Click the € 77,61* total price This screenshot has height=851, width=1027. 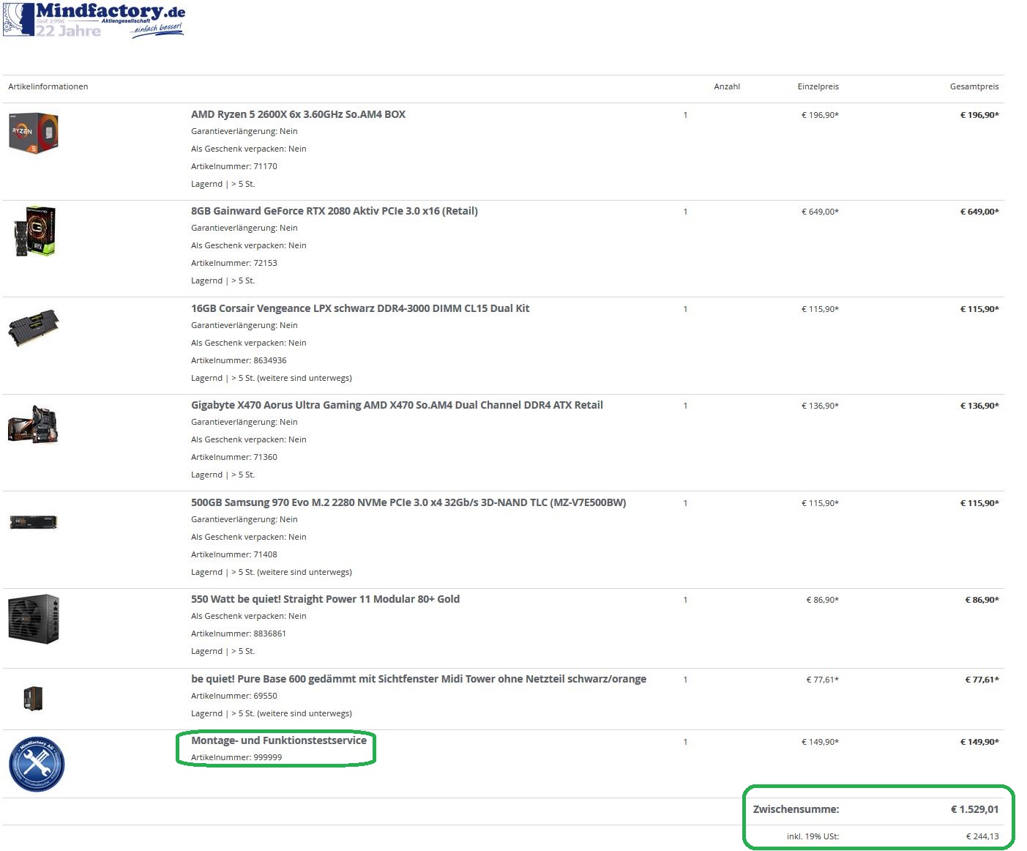982,680
